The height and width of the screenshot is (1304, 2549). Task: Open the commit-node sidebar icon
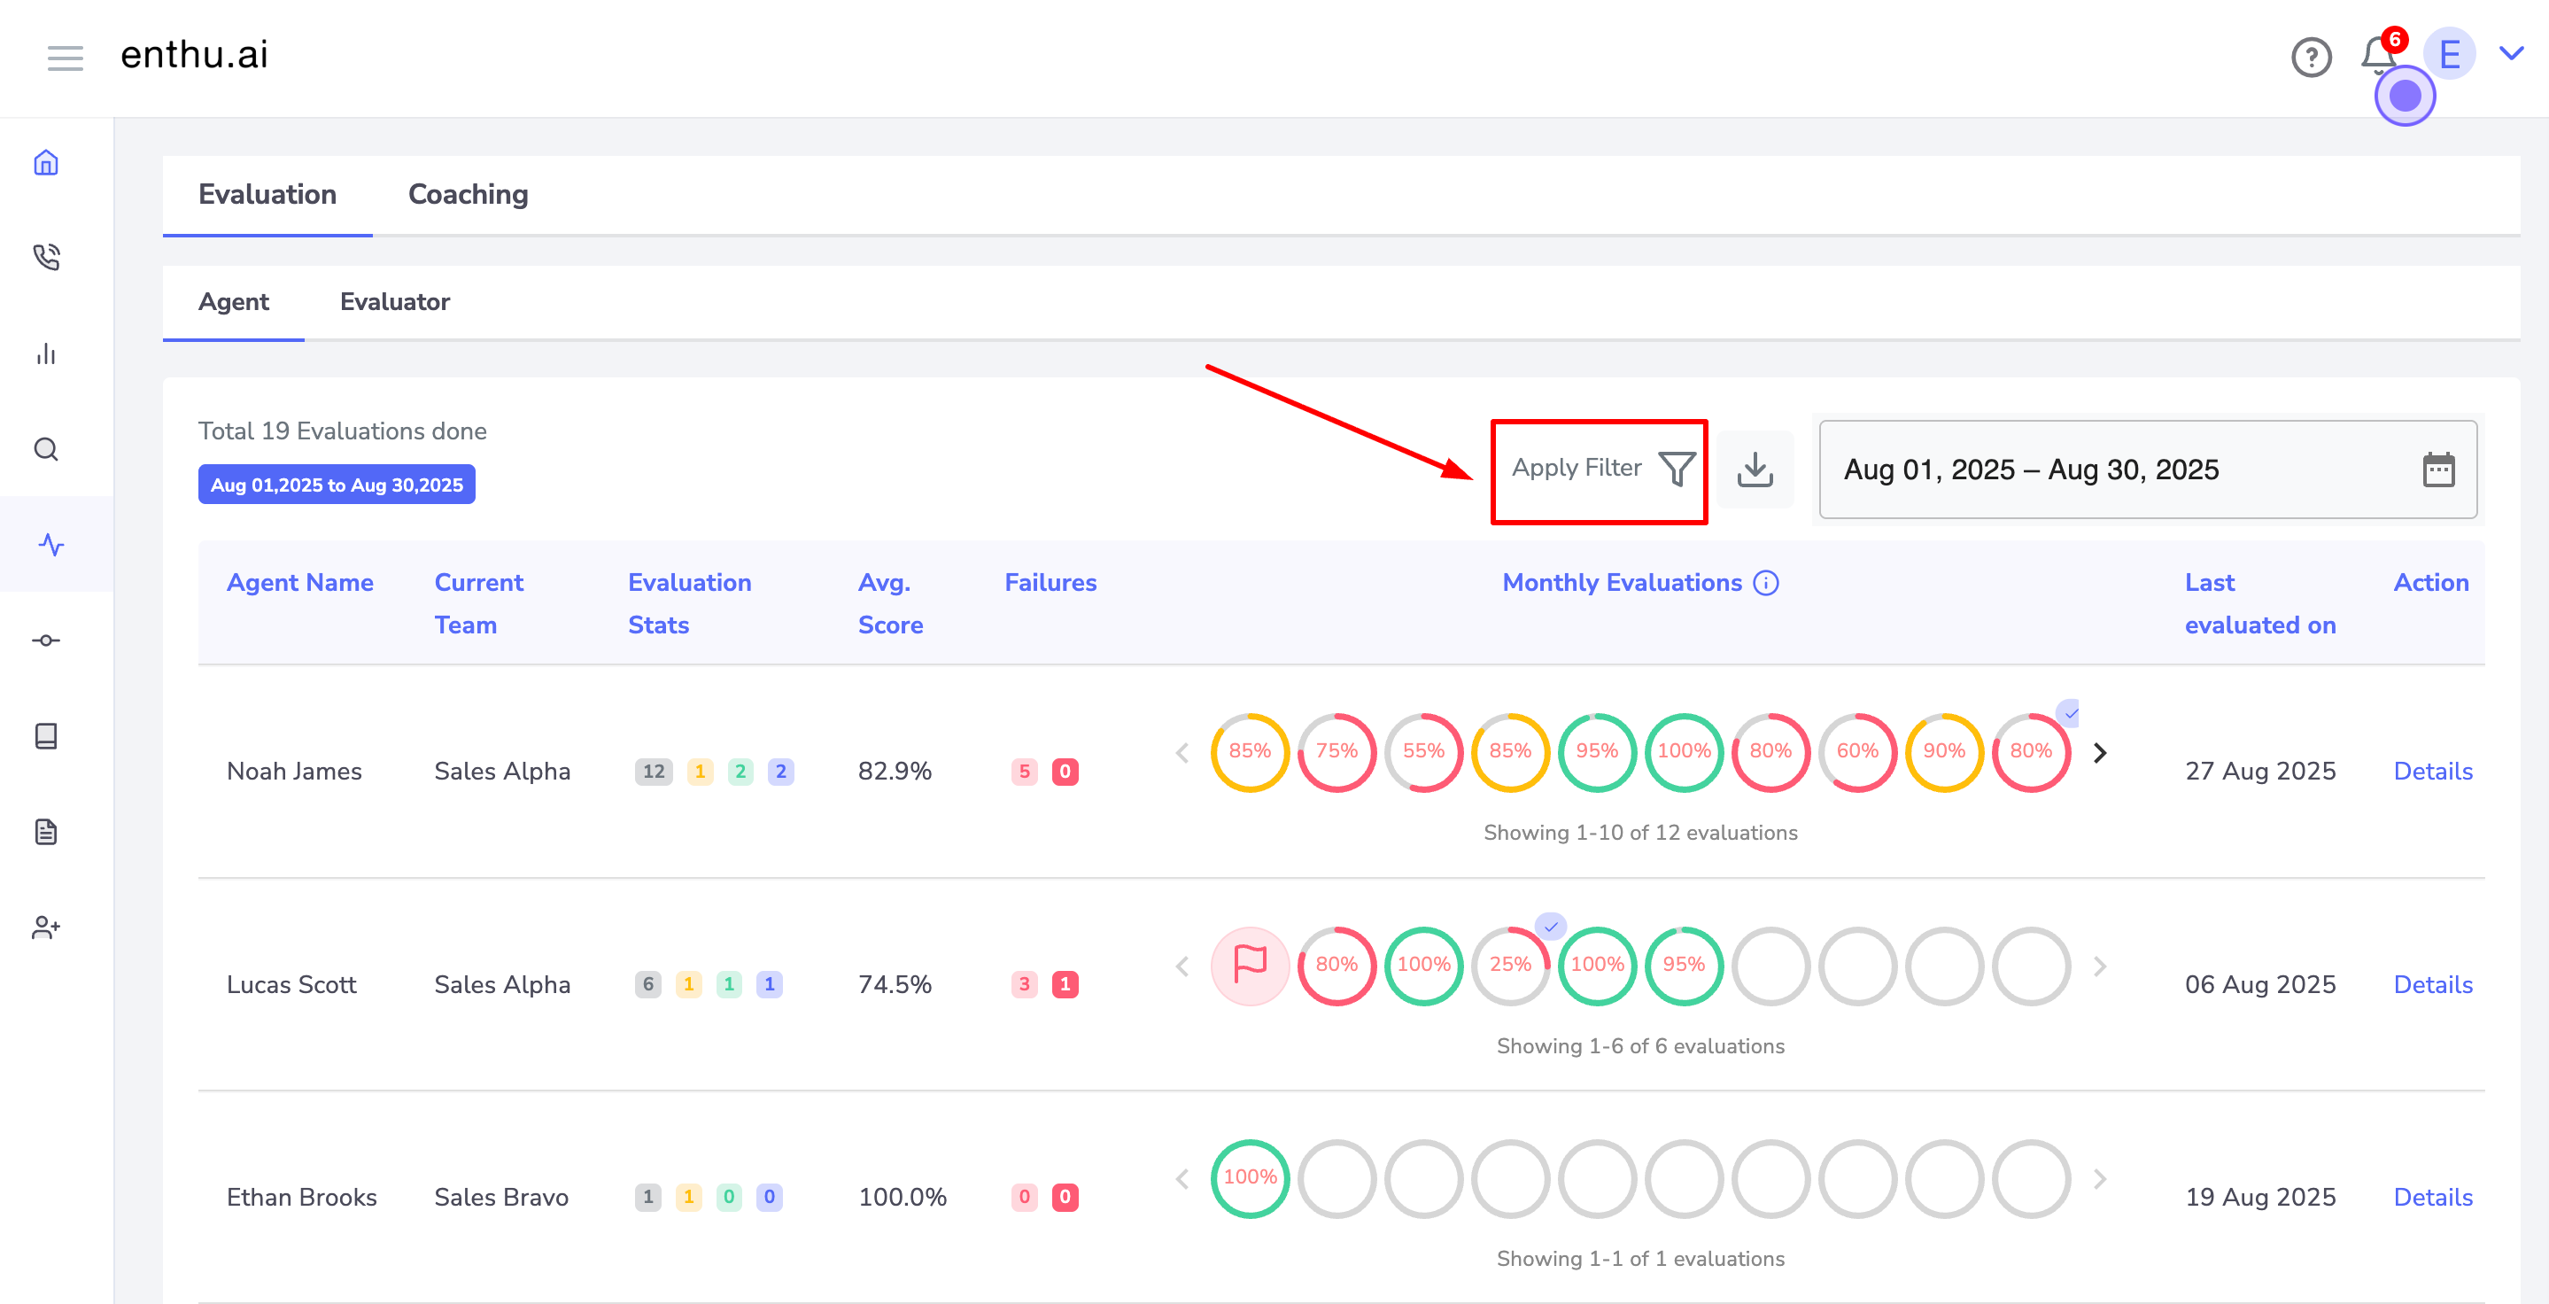(x=45, y=640)
